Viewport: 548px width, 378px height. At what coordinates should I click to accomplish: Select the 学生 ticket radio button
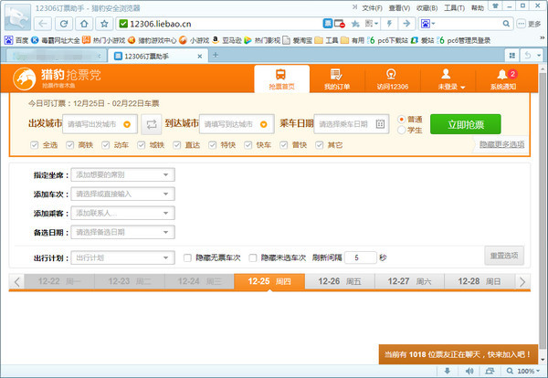point(402,131)
